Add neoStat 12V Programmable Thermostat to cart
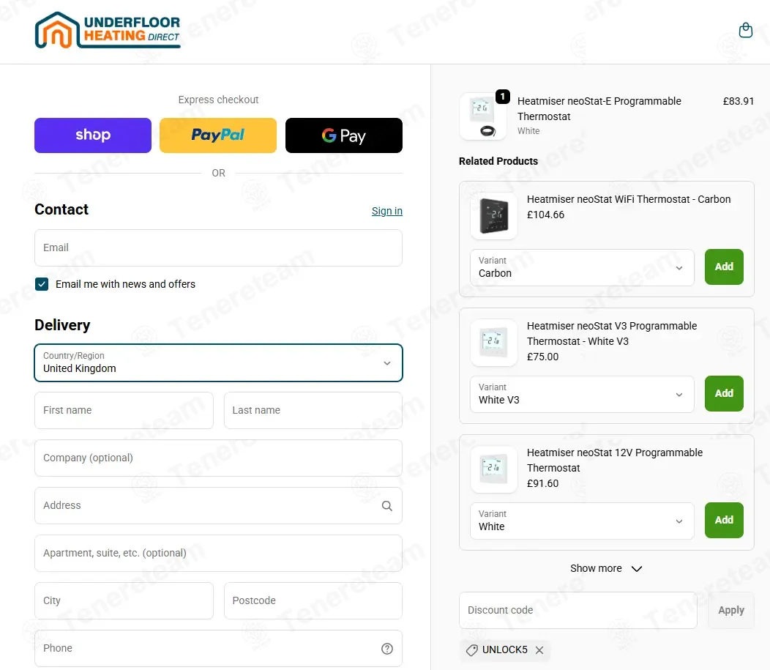 724,520
